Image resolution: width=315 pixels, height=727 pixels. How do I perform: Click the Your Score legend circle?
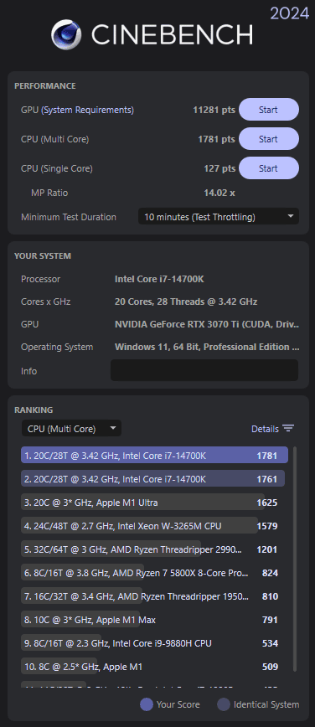click(x=146, y=704)
